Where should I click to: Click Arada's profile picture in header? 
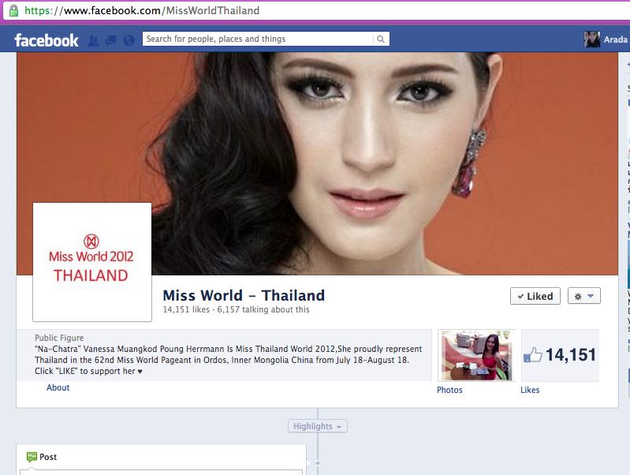[592, 39]
